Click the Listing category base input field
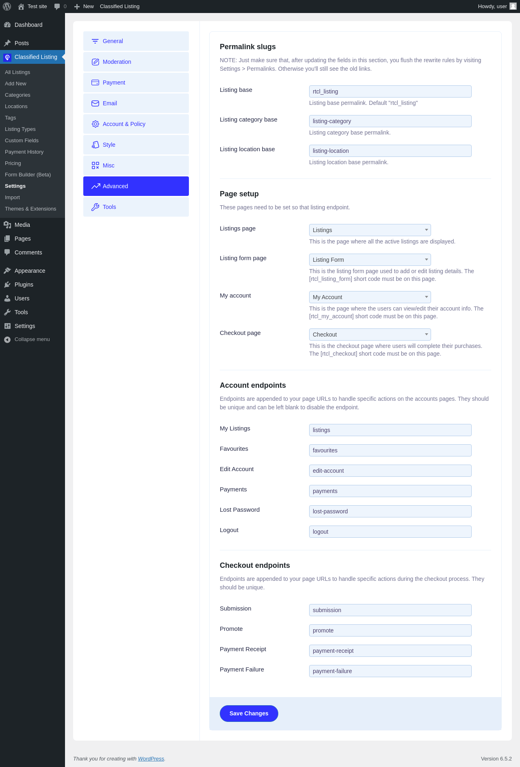This screenshot has height=767, width=520. (x=390, y=121)
